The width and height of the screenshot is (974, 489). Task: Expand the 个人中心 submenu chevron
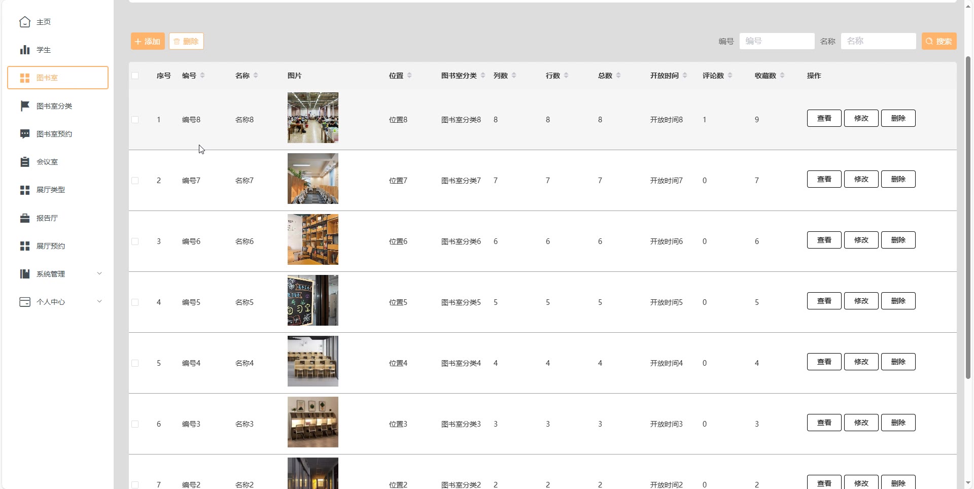(x=99, y=301)
